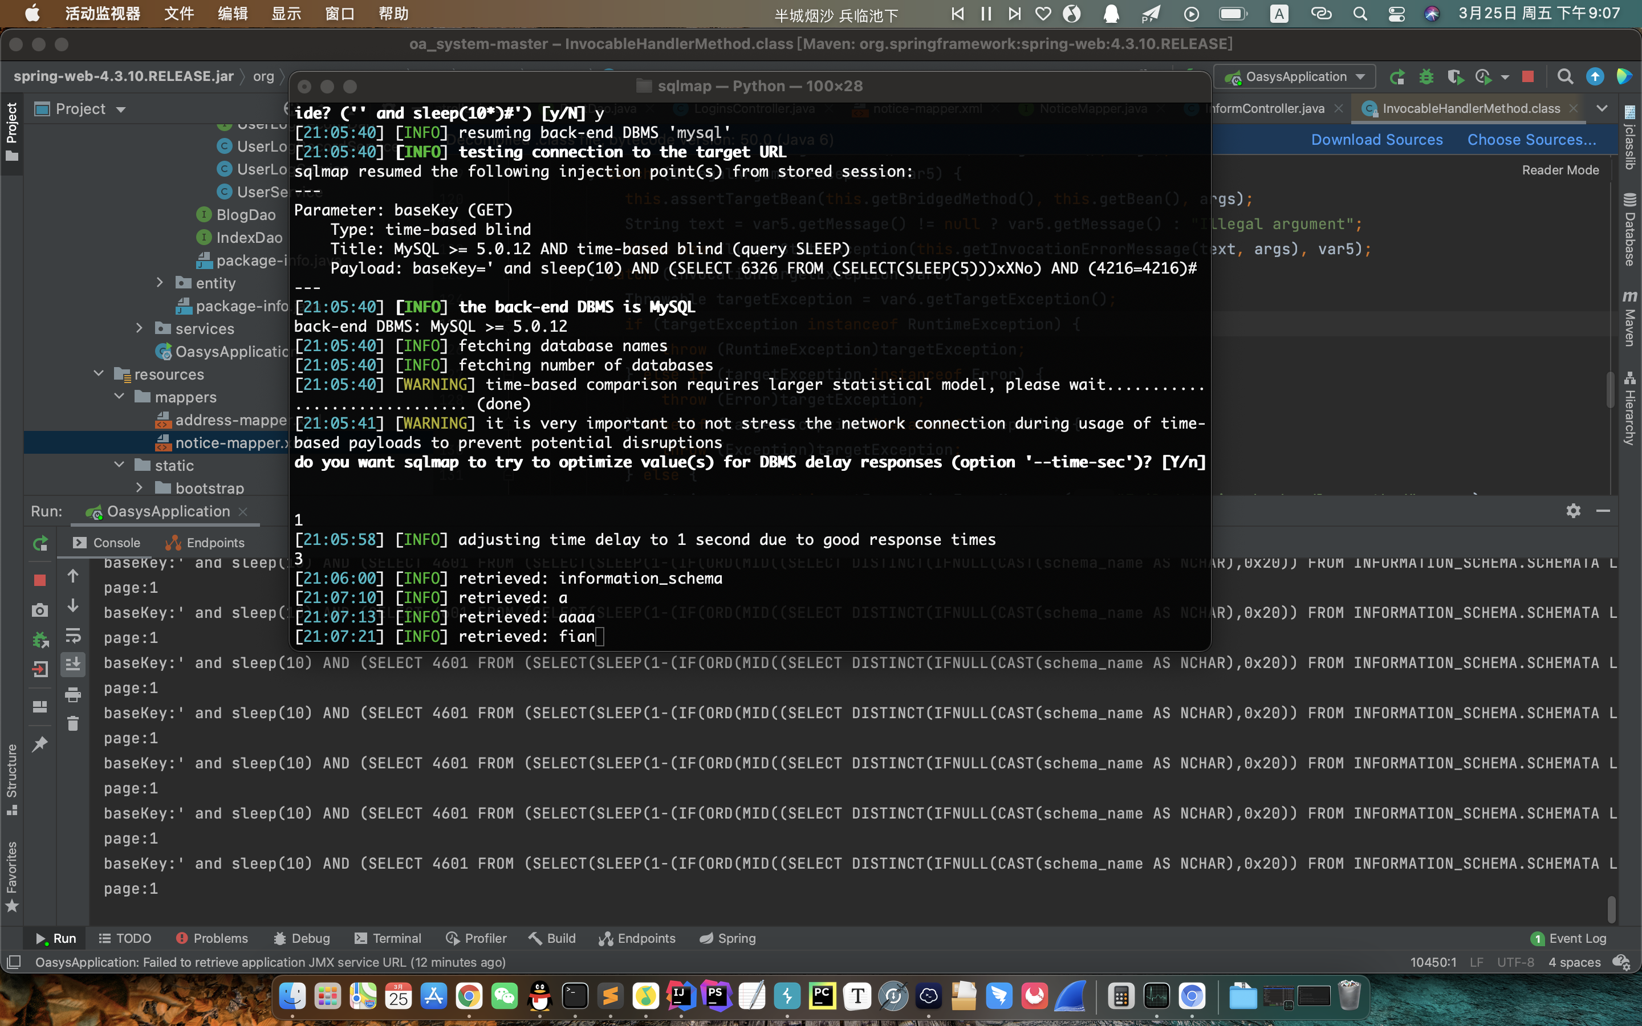The height and width of the screenshot is (1026, 1642).
Task: Open the Problems tool window
Action: [x=212, y=938]
